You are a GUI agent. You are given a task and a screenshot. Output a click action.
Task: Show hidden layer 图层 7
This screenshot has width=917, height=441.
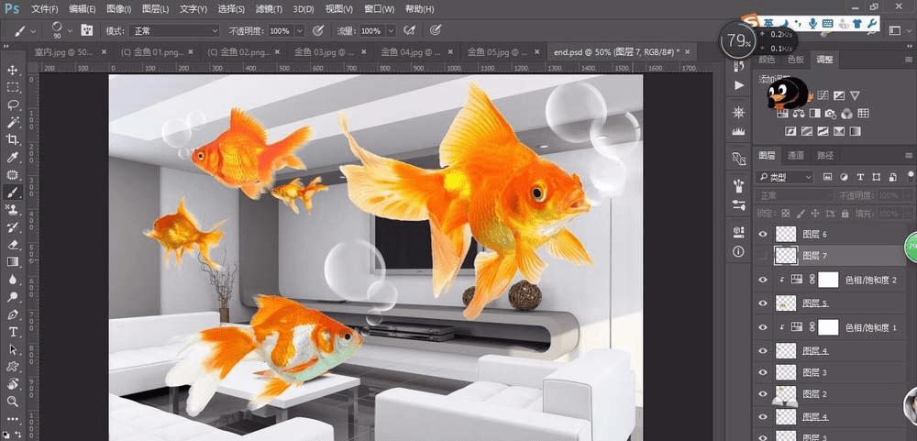coord(762,256)
